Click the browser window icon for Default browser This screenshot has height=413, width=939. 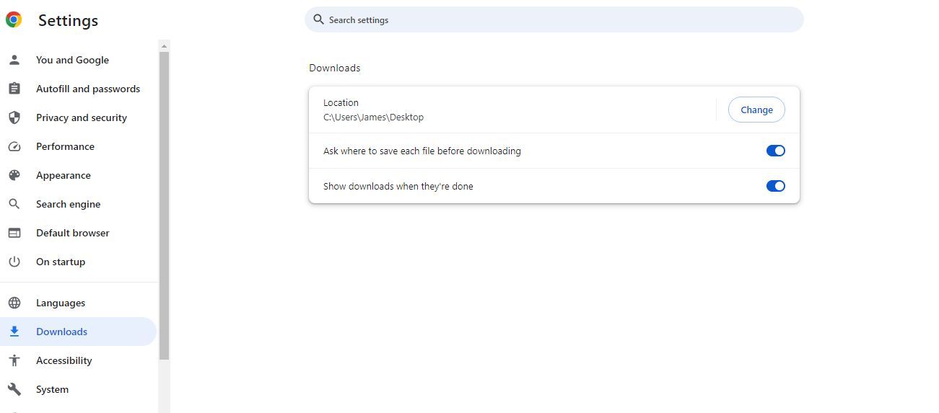tap(14, 233)
